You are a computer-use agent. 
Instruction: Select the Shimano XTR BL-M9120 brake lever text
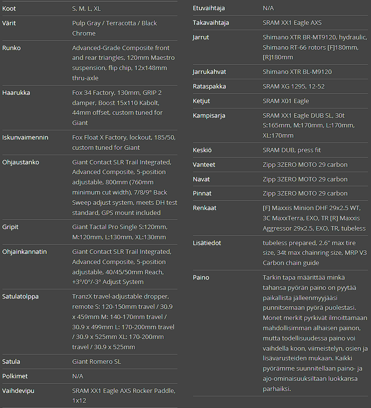(x=297, y=72)
